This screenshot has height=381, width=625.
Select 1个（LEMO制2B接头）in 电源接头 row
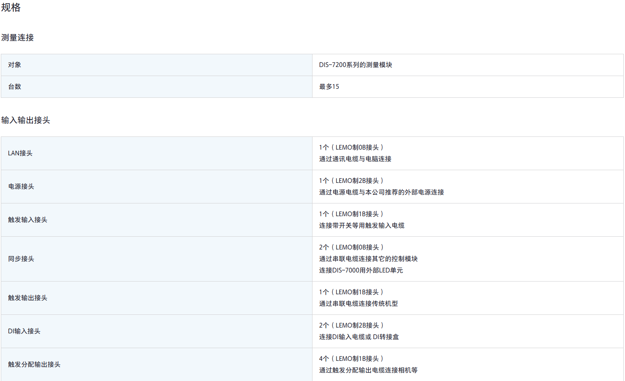[x=352, y=181]
